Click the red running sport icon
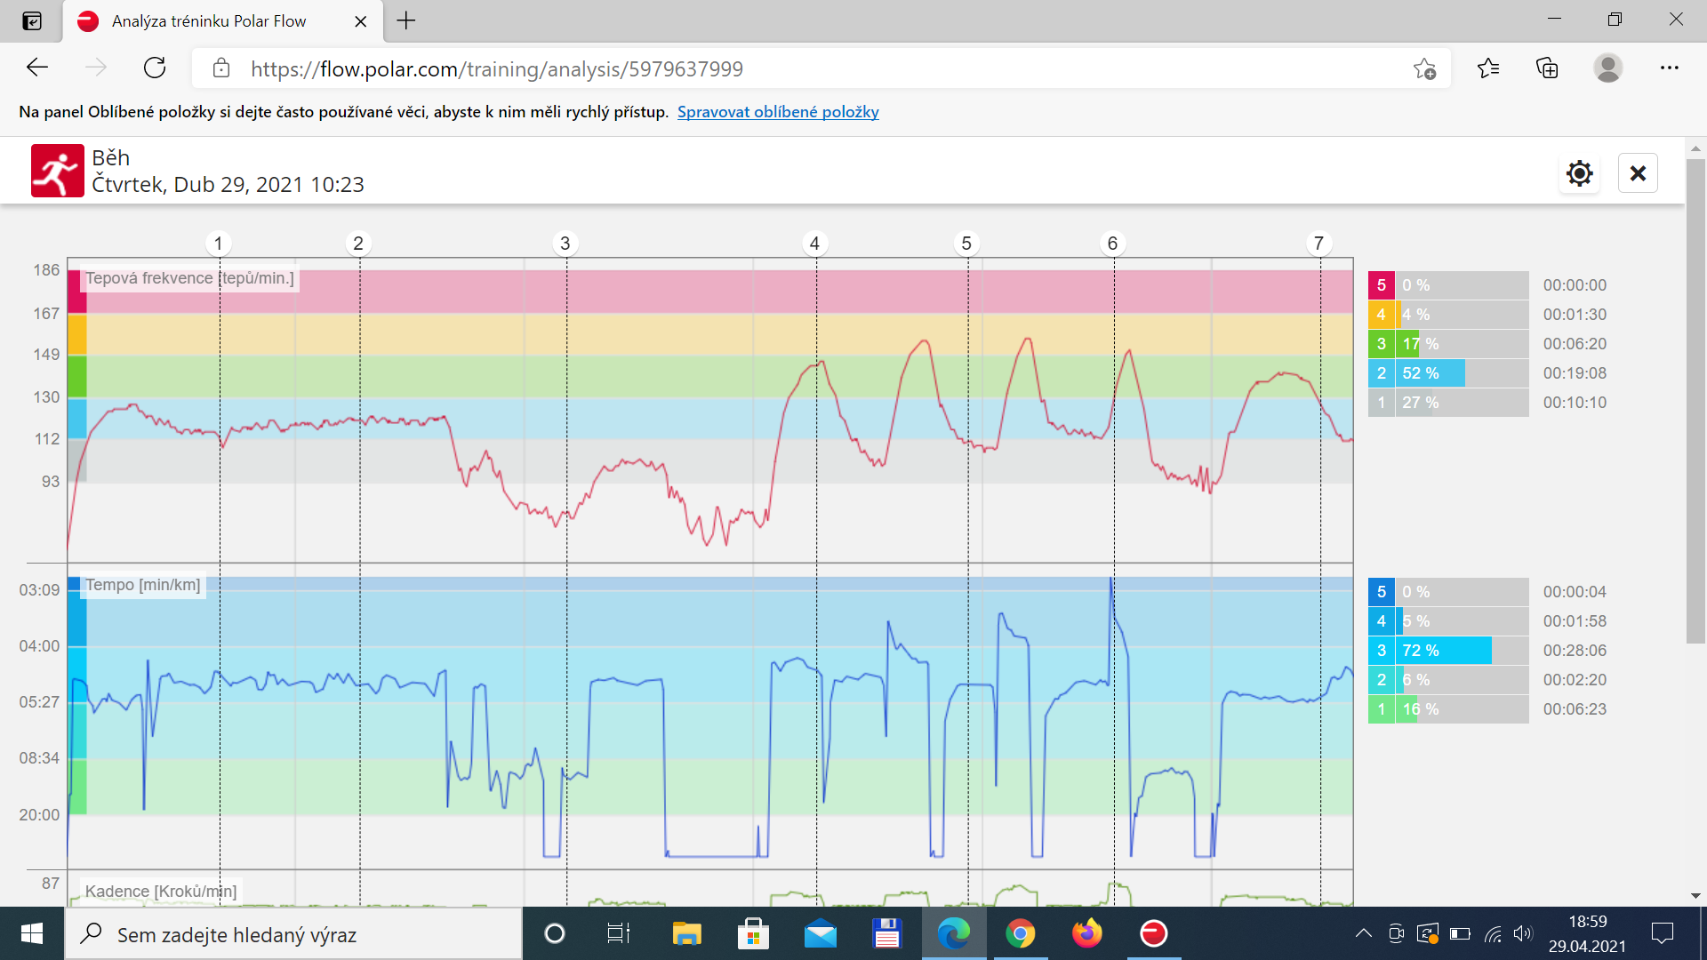Screen dimensions: 1707x960 click(x=58, y=171)
